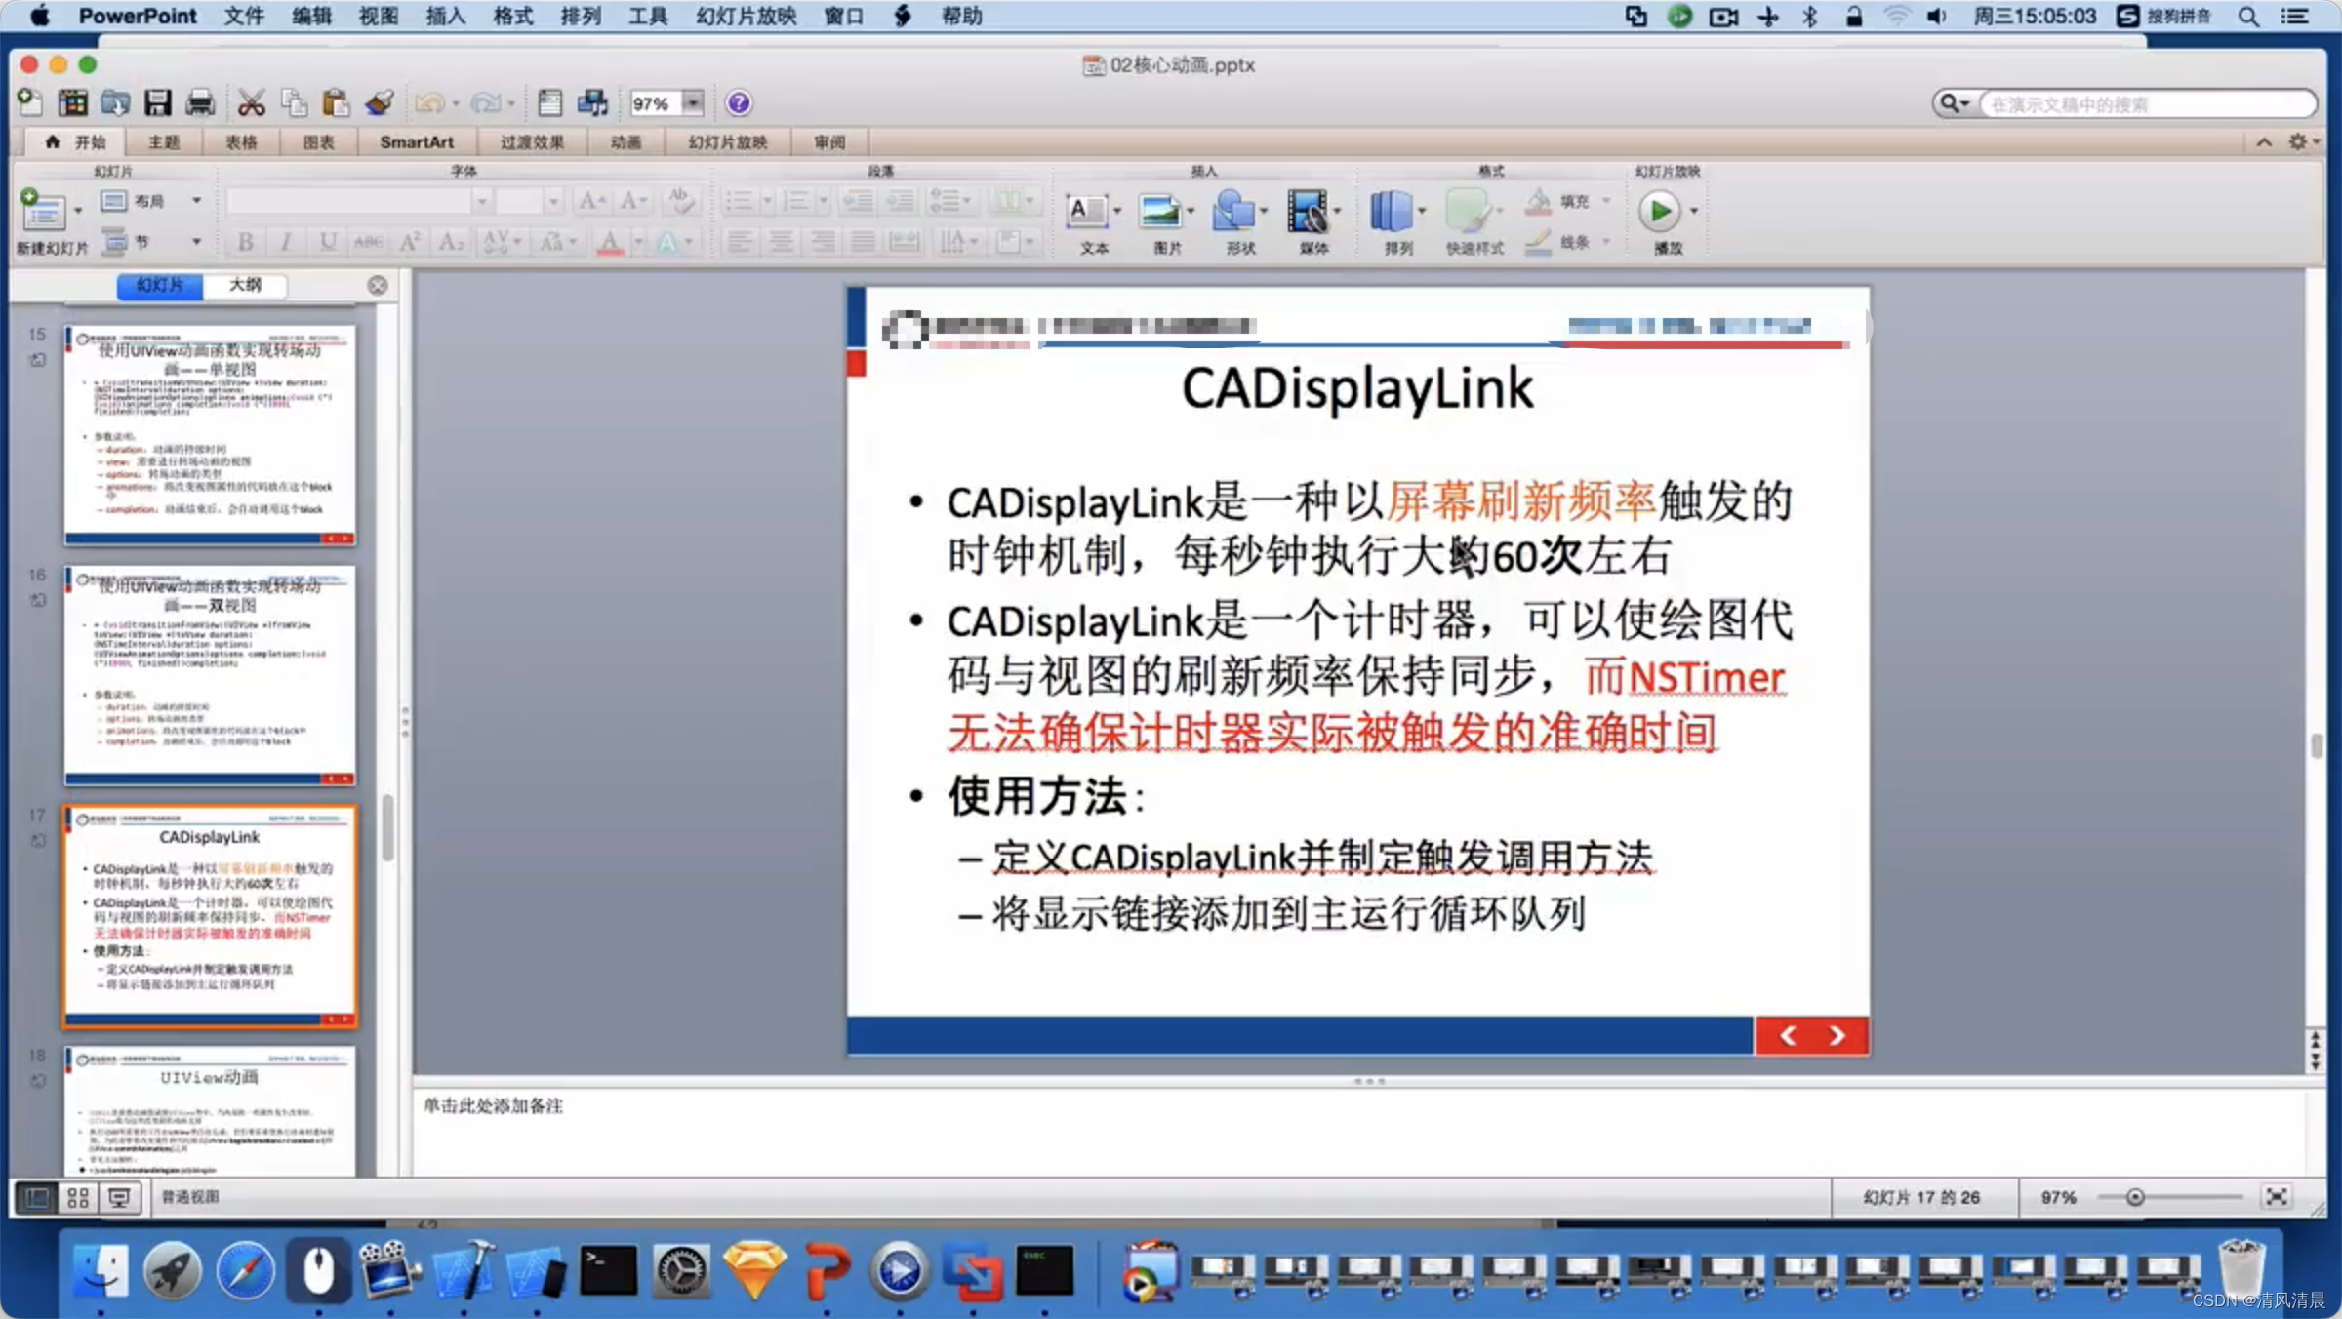Click the Undo arrow icon

click(428, 102)
